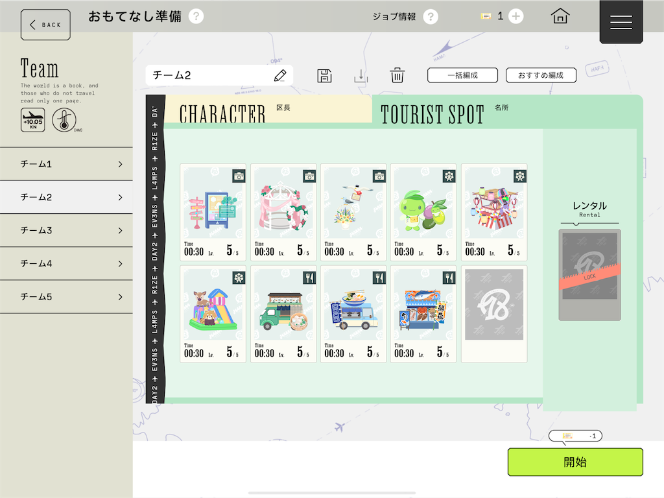The image size is (664, 498).
Task: Click fork-knife icon on dumpling truck card
Action: pyautogui.click(x=309, y=278)
